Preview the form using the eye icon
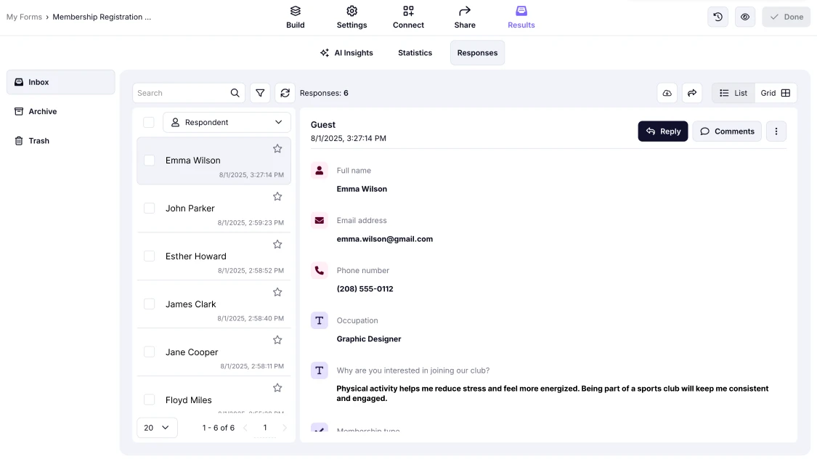The width and height of the screenshot is (817, 462). pos(744,16)
